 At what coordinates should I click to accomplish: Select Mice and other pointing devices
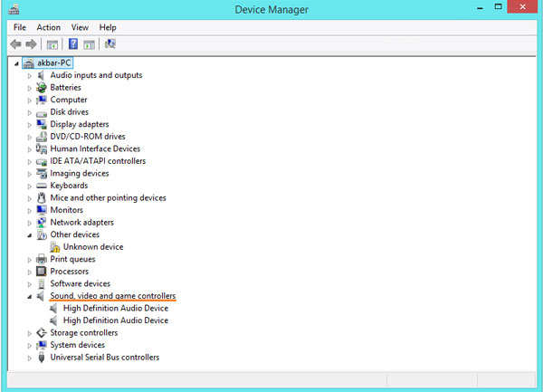tap(108, 197)
